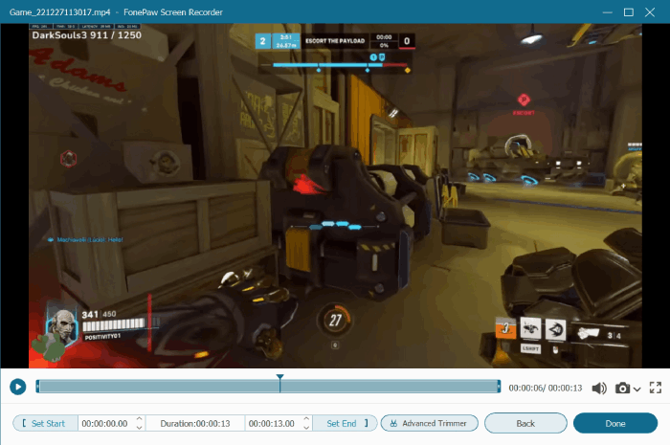This screenshot has width=670, height=445.
Task: Click the trim end handle on the timeline
Action: pyautogui.click(x=499, y=387)
